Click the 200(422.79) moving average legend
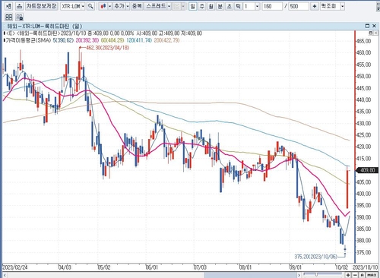The image size is (380, 278). pyautogui.click(x=166, y=40)
